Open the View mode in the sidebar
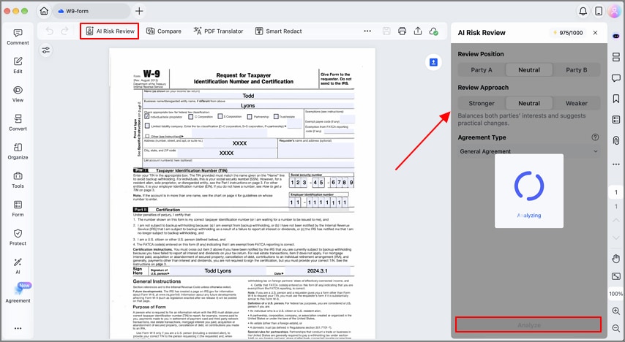Screen dimensions: 625x342 pyautogui.click(x=18, y=94)
